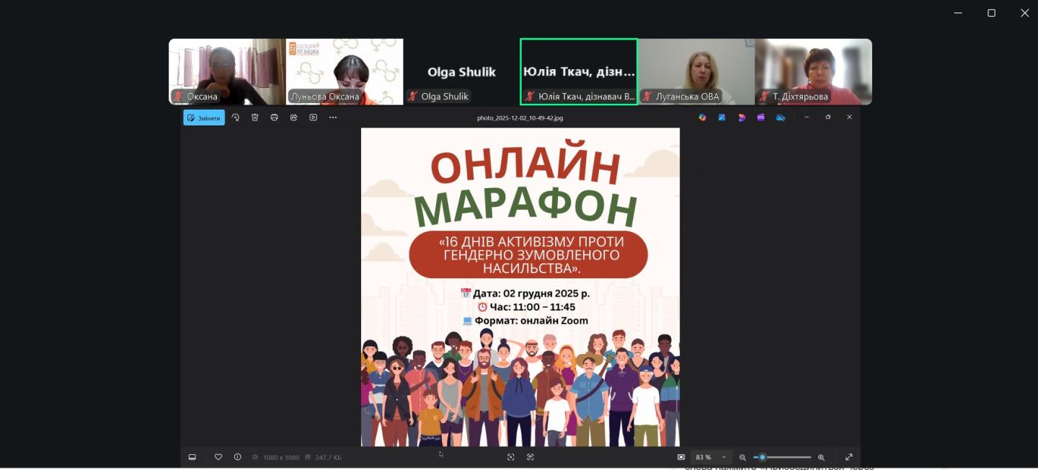This screenshot has width=1038, height=470.
Task: Open OneDrive cloud icon in Photos toolbar
Action: pos(780,117)
